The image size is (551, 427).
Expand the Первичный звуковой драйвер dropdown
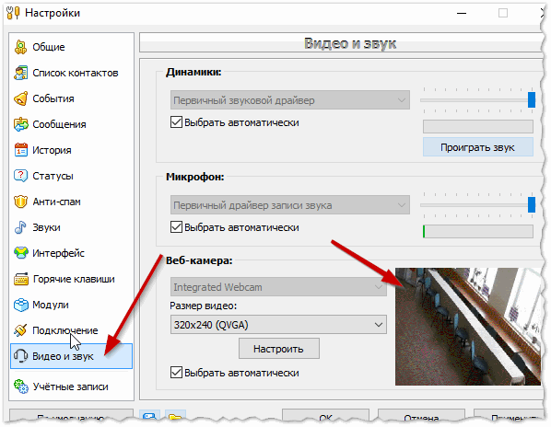[290, 100]
